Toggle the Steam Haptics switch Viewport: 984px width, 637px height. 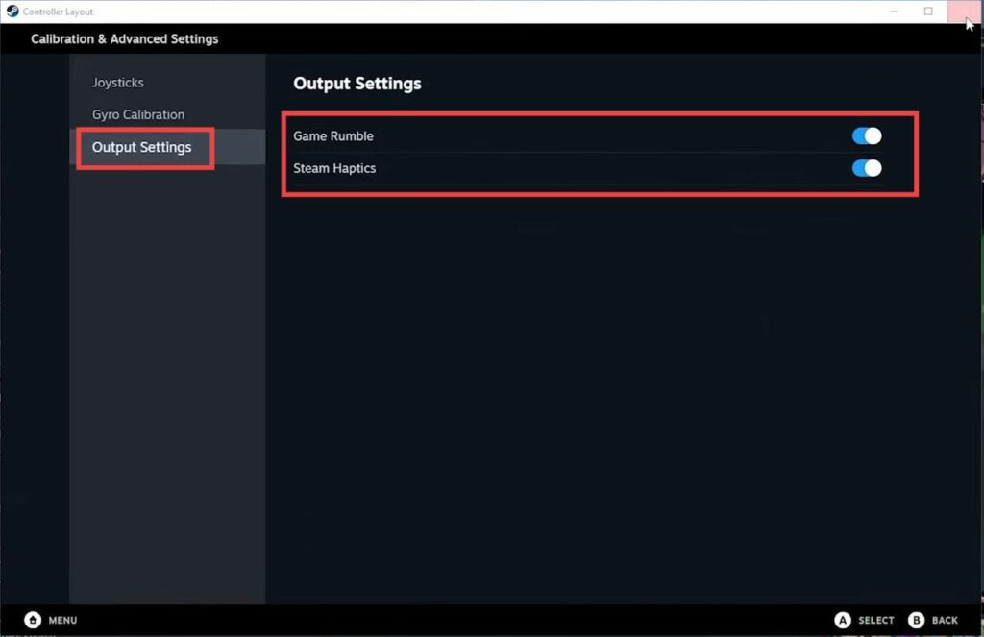coord(867,167)
